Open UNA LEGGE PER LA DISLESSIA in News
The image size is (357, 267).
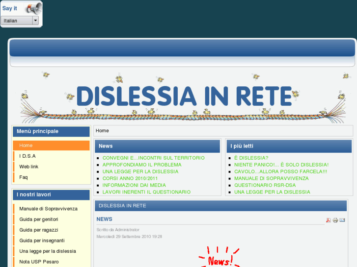(x=140, y=171)
